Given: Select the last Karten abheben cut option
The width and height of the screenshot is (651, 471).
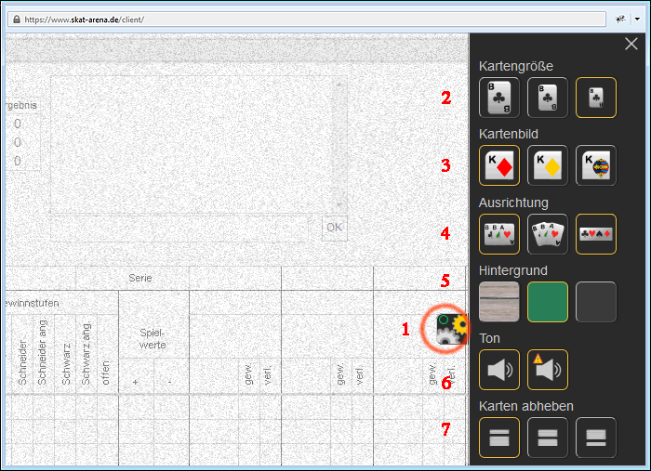Looking at the screenshot, I should (x=596, y=438).
